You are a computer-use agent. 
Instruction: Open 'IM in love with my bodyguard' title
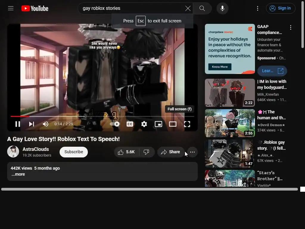point(272,84)
